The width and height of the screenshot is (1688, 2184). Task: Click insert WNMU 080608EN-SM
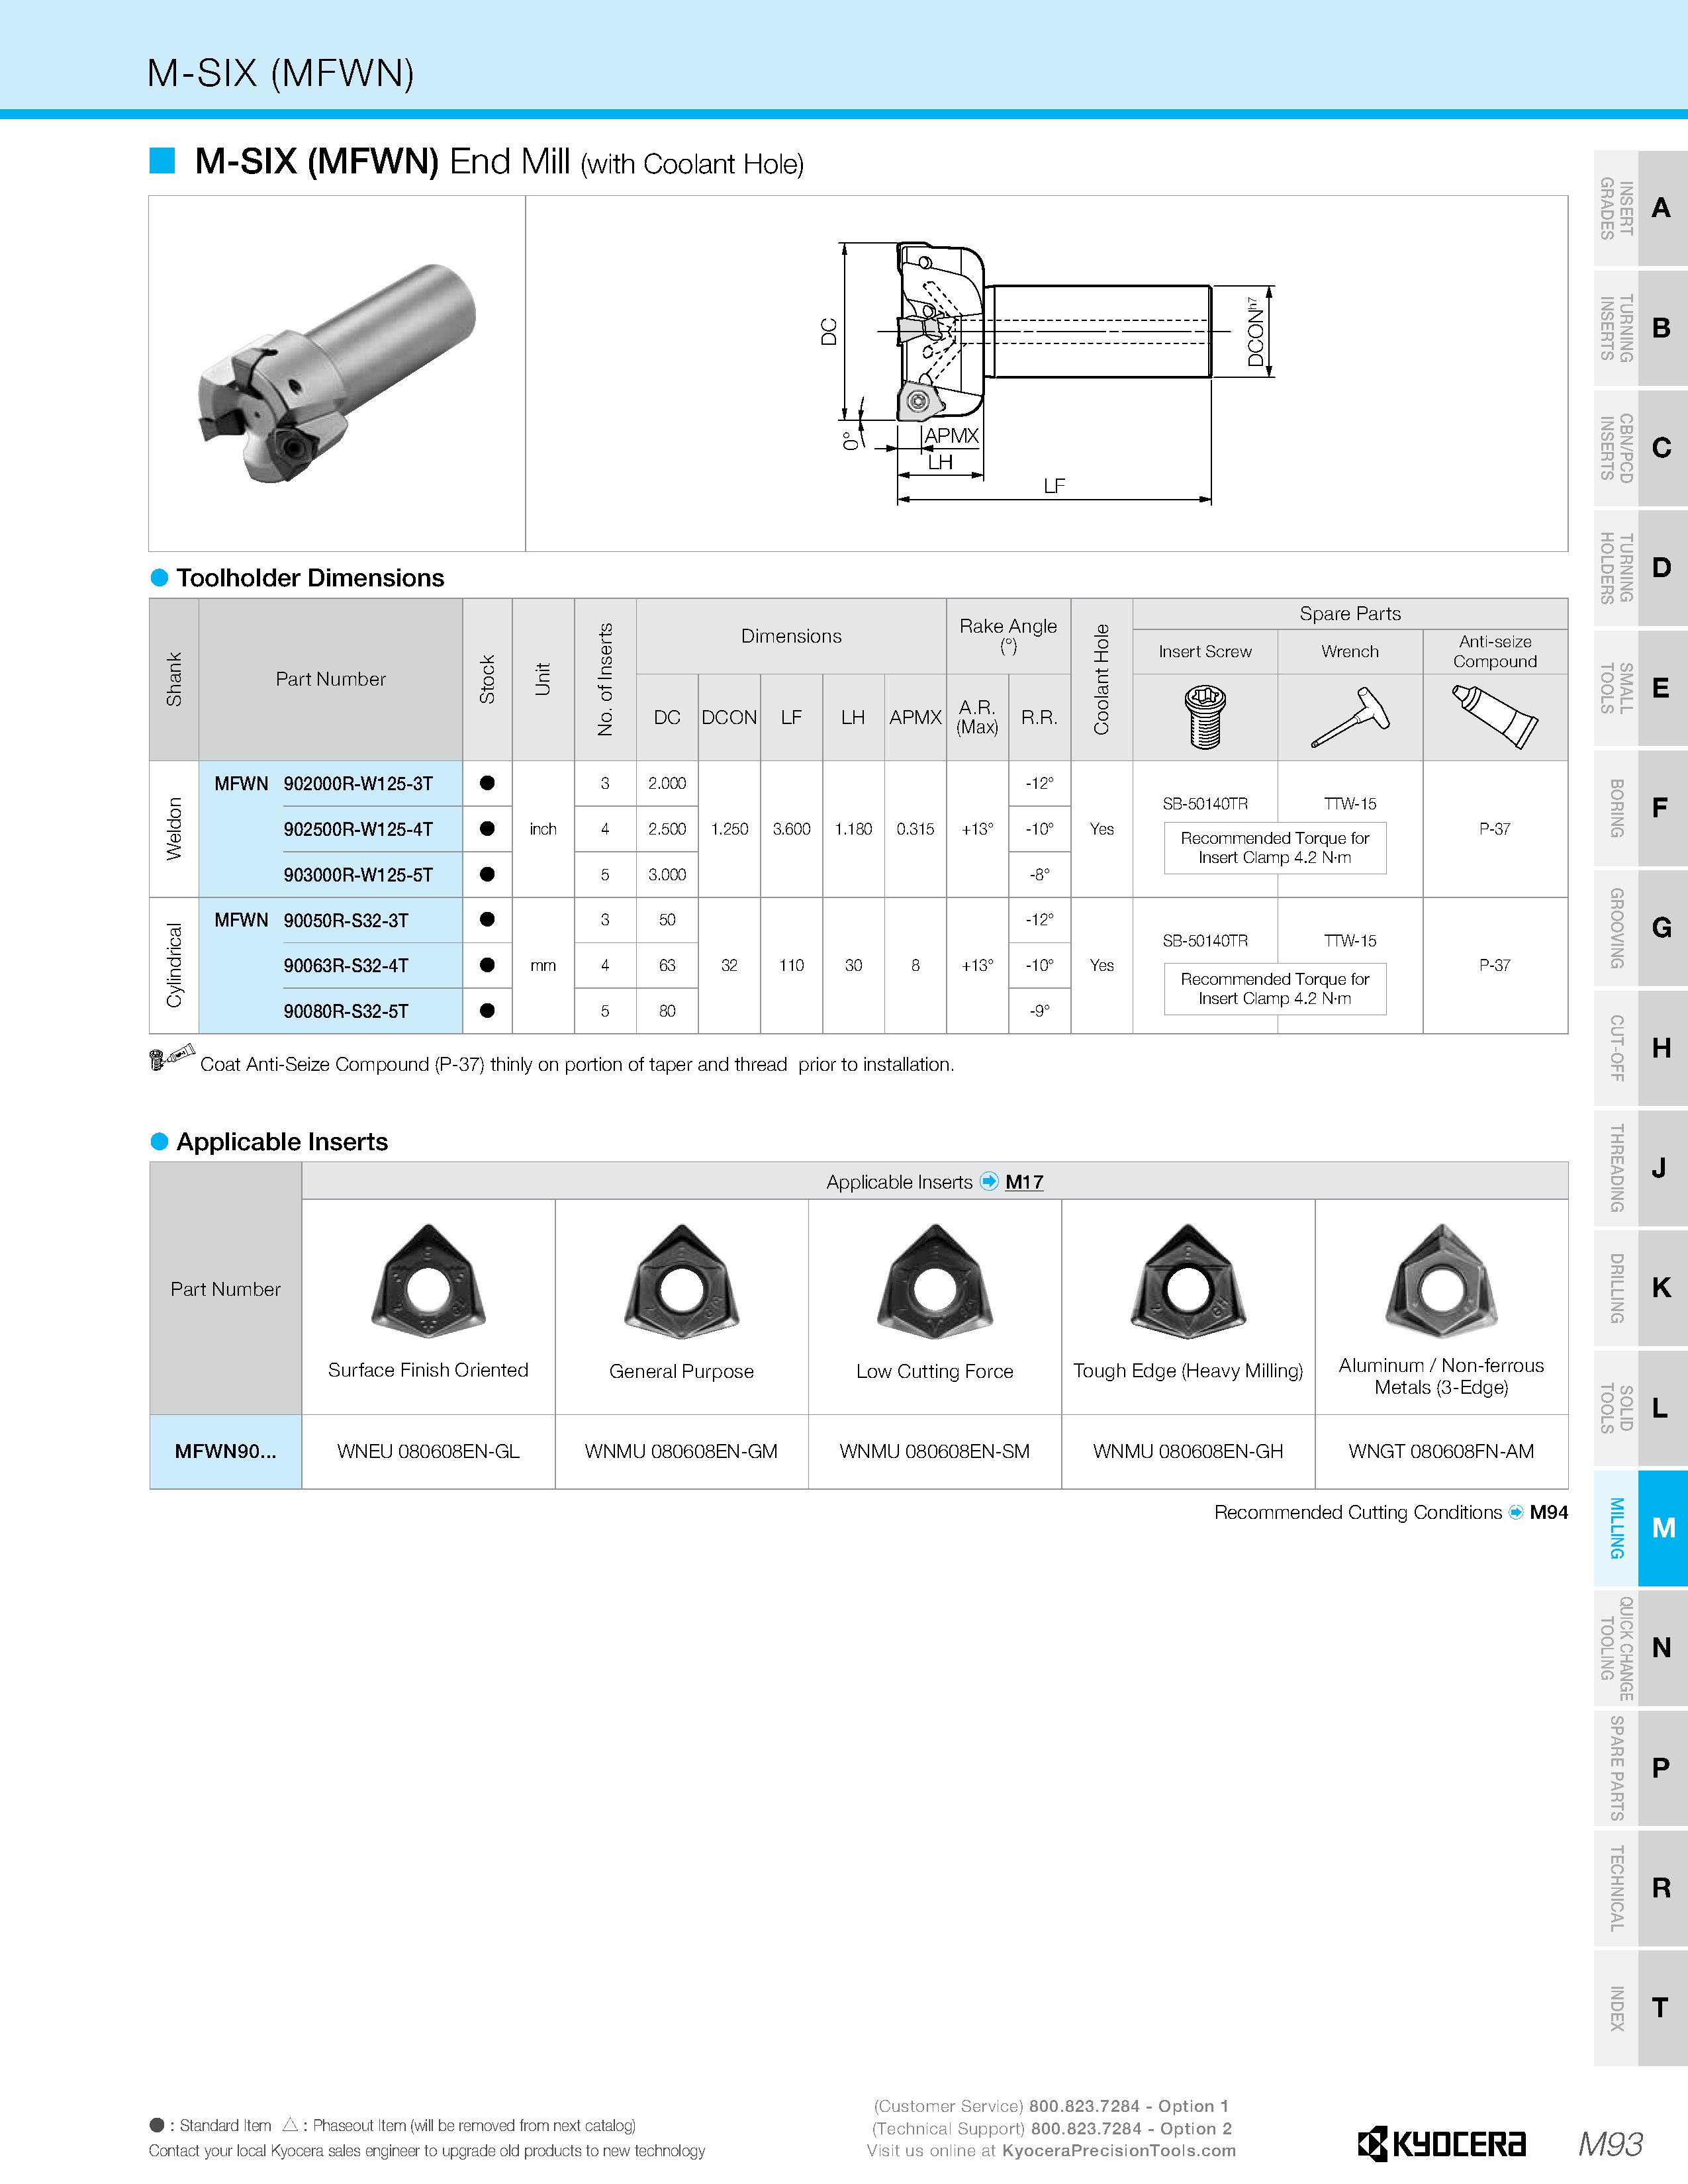pyautogui.click(x=934, y=1451)
